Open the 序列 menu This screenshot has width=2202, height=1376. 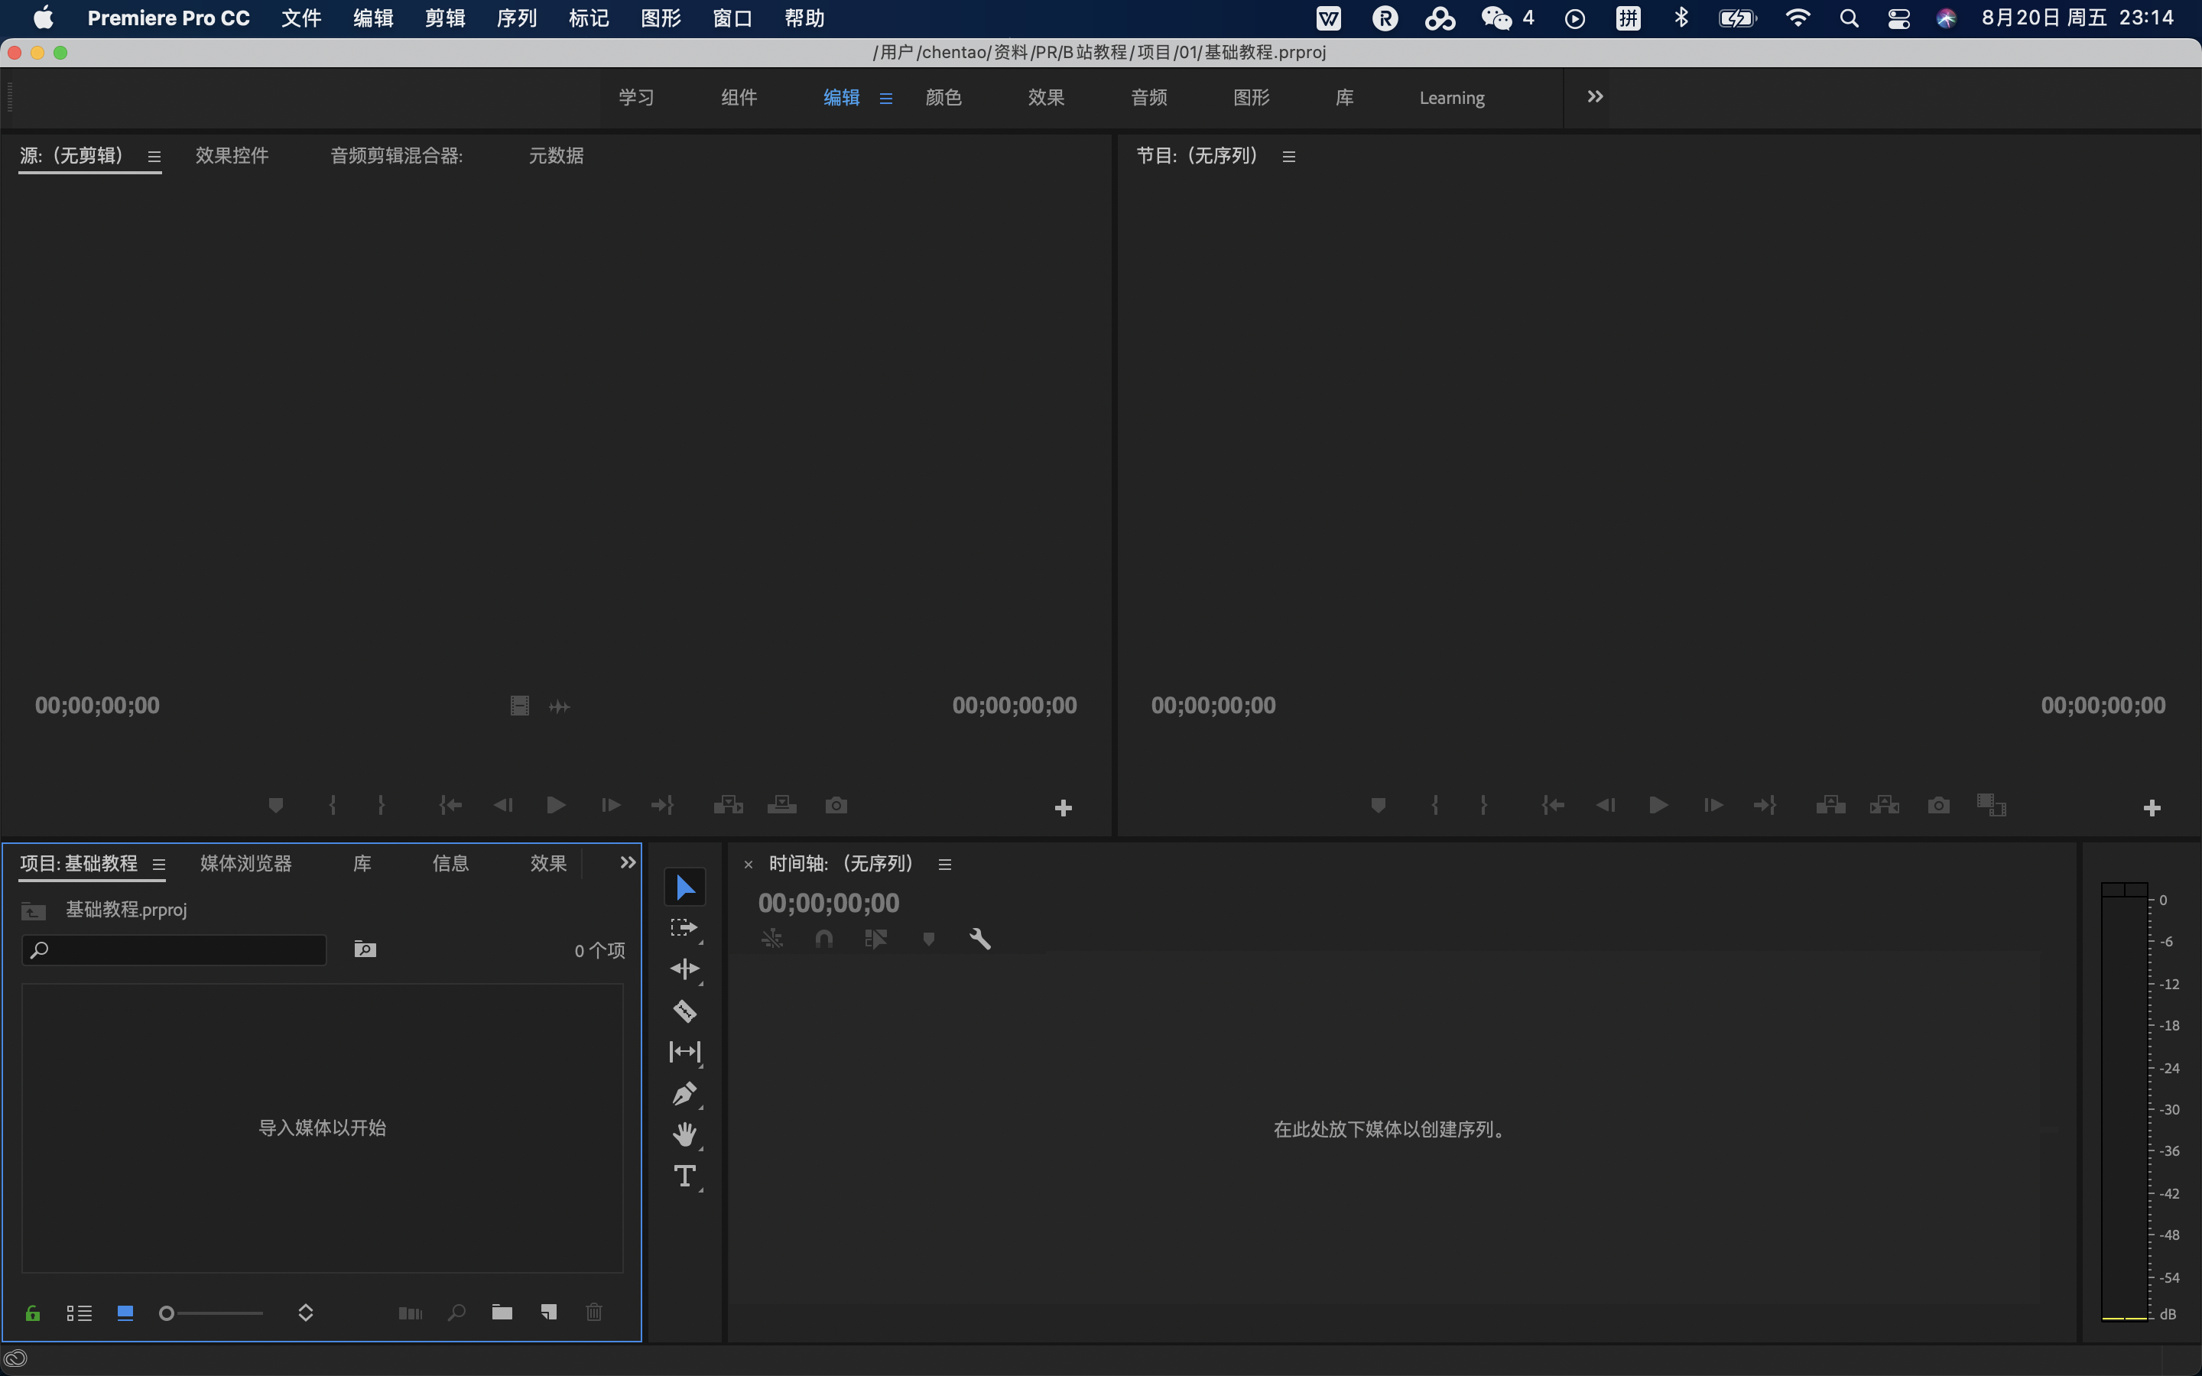[x=517, y=18]
